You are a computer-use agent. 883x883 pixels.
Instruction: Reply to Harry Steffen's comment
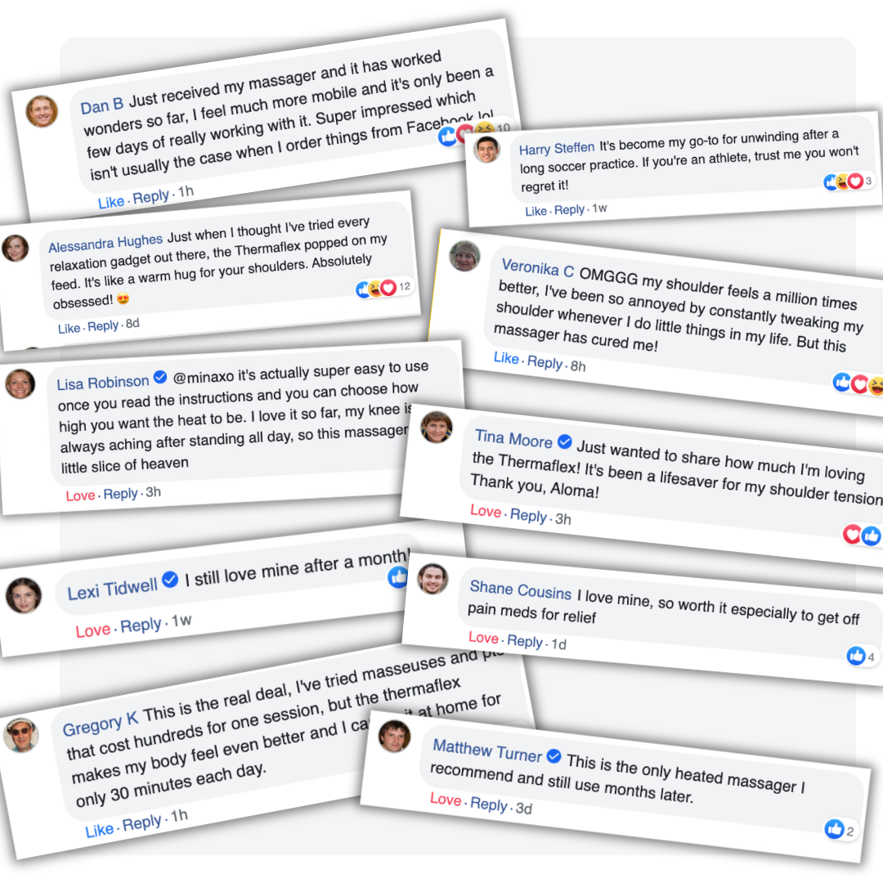(569, 210)
